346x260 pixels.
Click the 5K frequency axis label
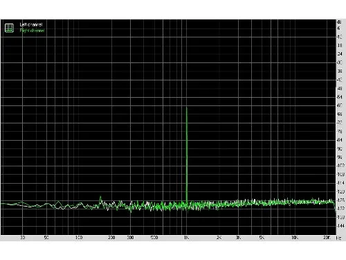[x=262, y=238]
